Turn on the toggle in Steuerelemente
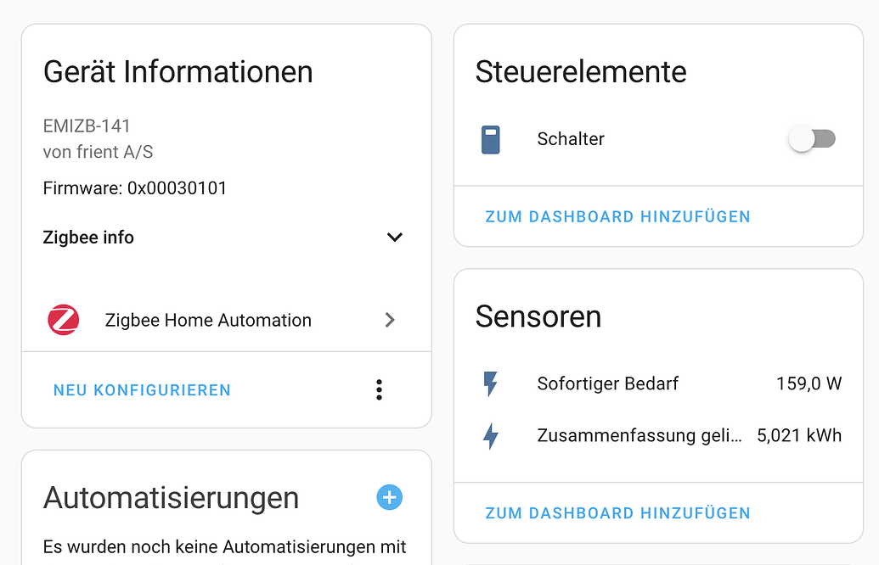Image resolution: width=879 pixels, height=565 pixels. (x=812, y=138)
